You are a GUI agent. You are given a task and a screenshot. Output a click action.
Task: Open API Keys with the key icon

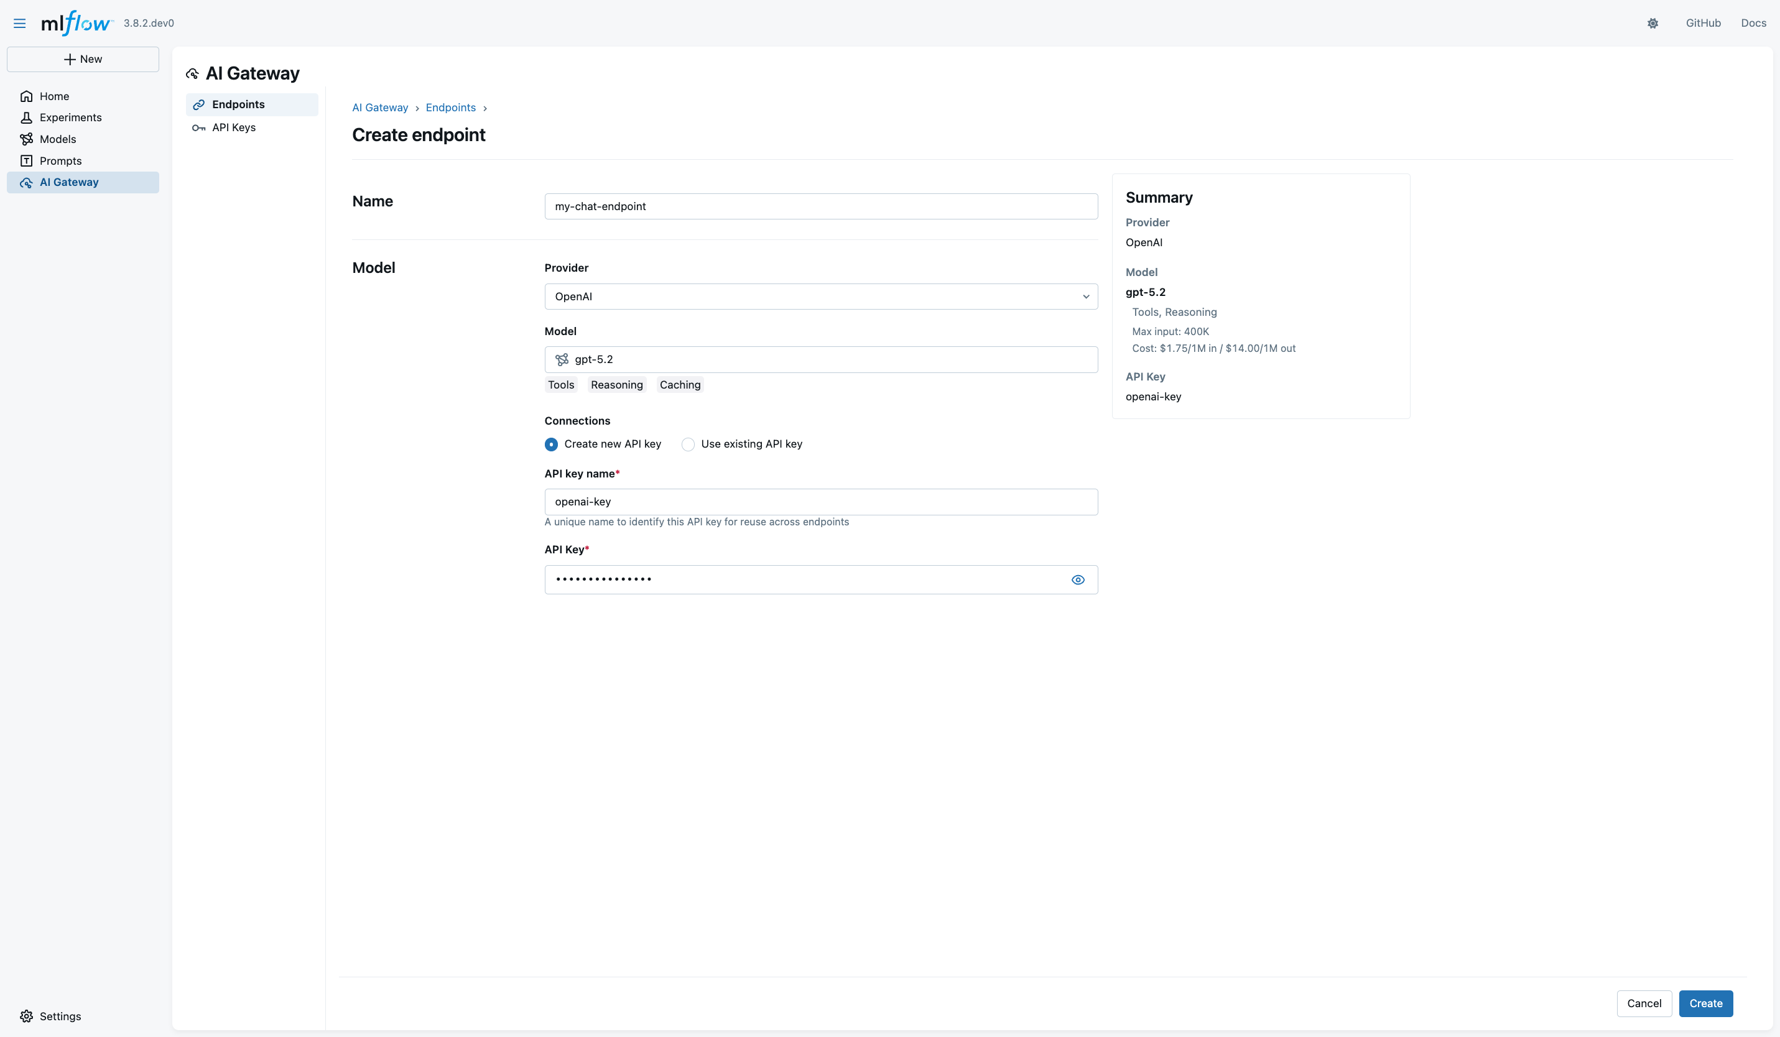pos(198,128)
